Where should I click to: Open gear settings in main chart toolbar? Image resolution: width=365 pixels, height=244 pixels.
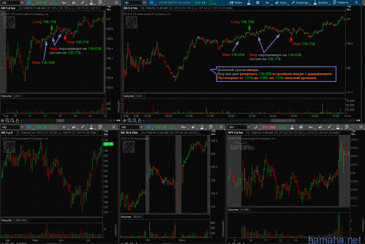pos(257,3)
